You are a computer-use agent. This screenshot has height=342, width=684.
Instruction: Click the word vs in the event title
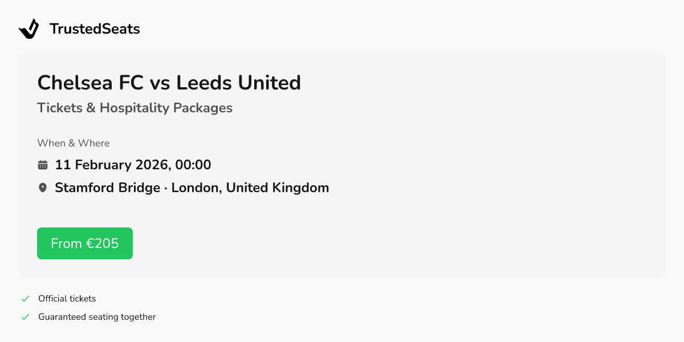[x=160, y=83]
